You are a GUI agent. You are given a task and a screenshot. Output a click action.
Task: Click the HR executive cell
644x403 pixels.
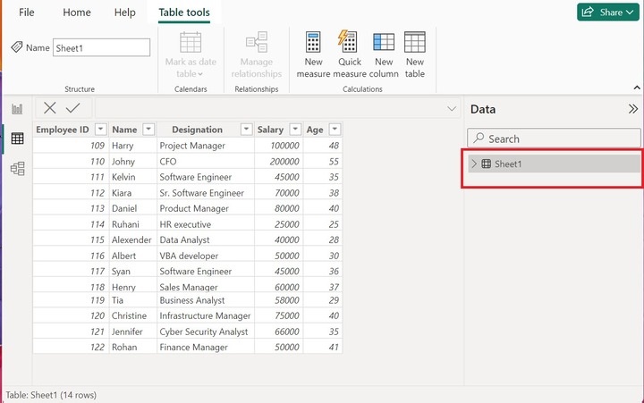click(206, 224)
